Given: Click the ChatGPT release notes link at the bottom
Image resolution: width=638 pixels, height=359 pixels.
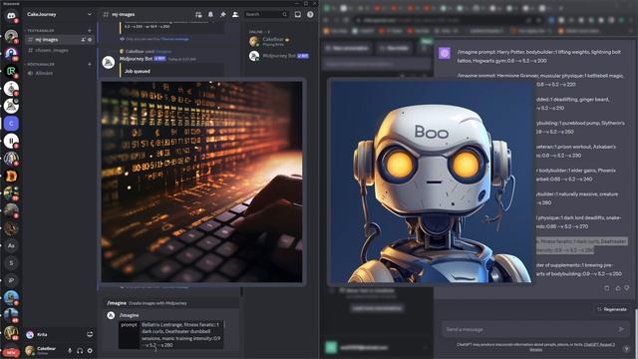Looking at the screenshot, I should [x=599, y=346].
